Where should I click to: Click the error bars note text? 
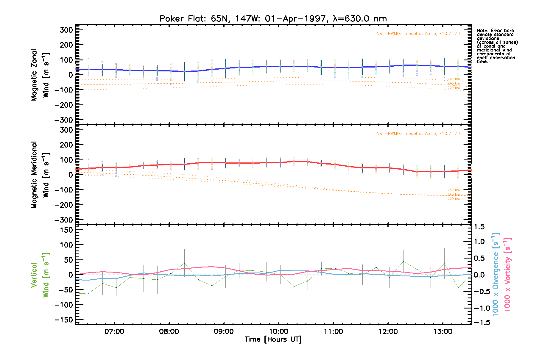click(497, 46)
